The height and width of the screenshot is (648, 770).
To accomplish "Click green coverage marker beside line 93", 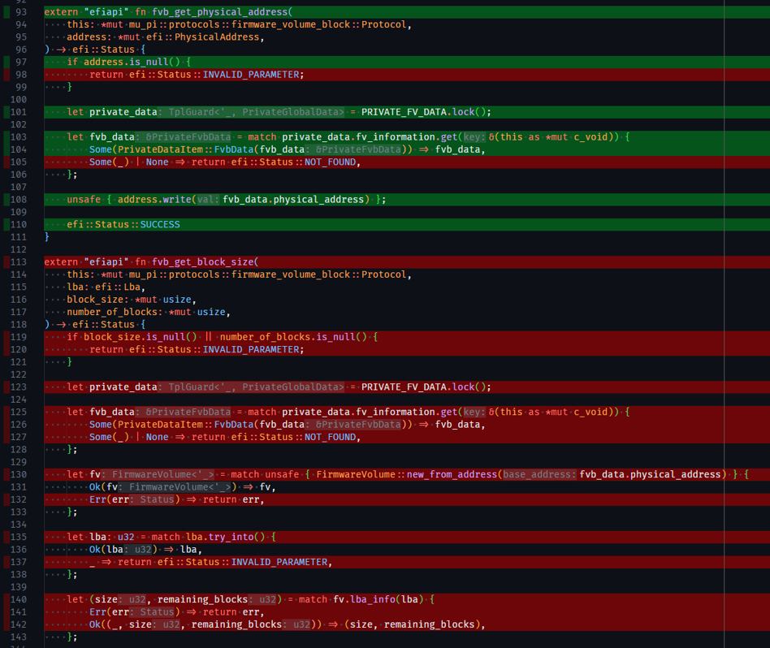I will 7,12.
